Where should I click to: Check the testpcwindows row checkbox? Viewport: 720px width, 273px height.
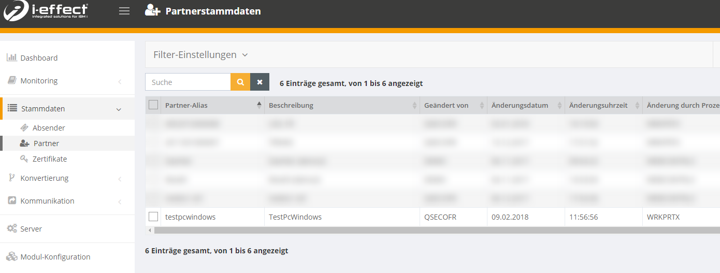(153, 217)
